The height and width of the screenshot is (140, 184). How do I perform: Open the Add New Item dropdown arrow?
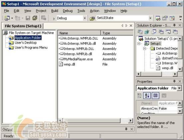23,18
